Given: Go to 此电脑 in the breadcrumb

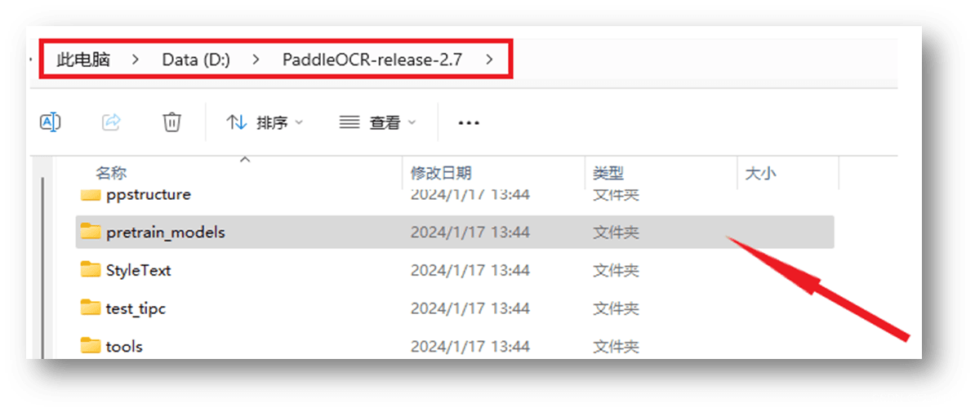Looking at the screenshot, I should tap(83, 60).
